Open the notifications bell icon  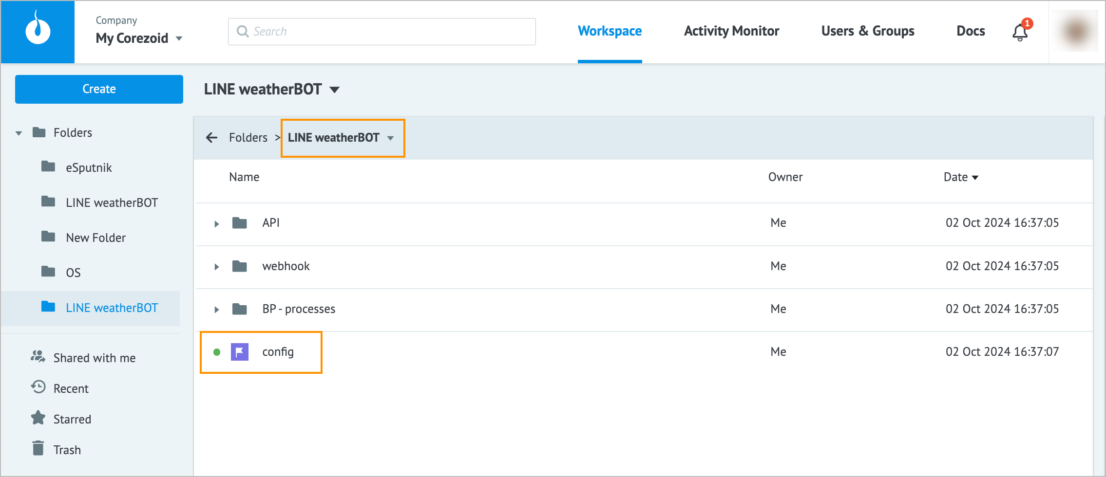point(1020,32)
